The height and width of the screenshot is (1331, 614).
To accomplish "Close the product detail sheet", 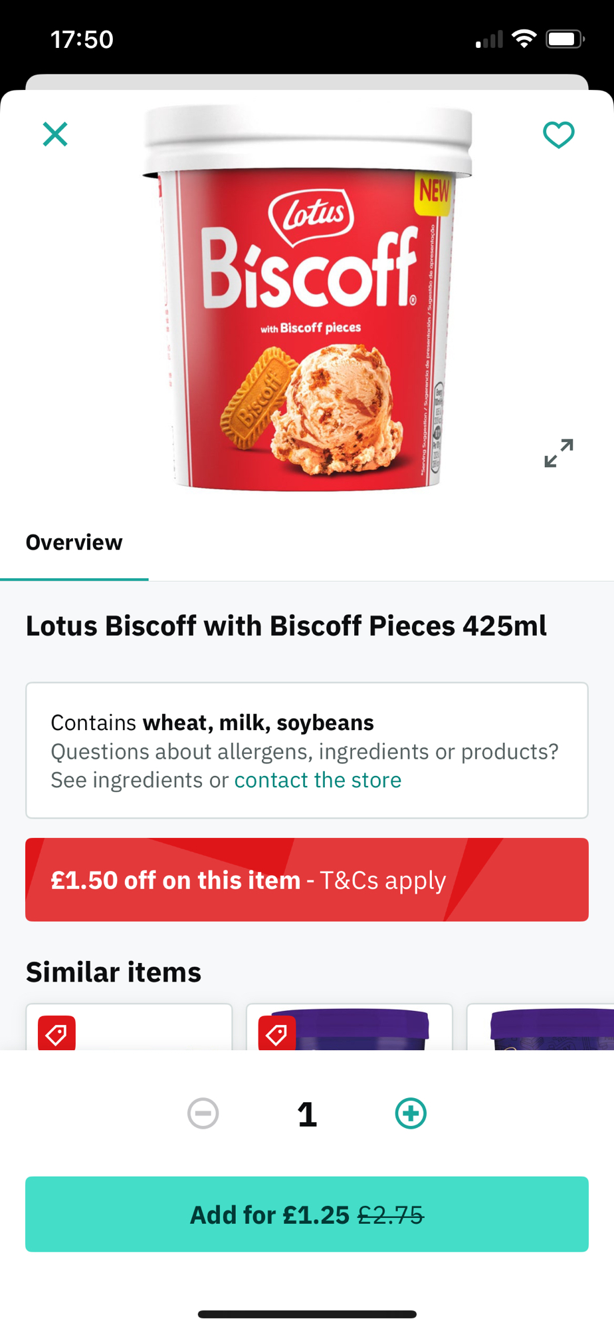I will tap(55, 134).
